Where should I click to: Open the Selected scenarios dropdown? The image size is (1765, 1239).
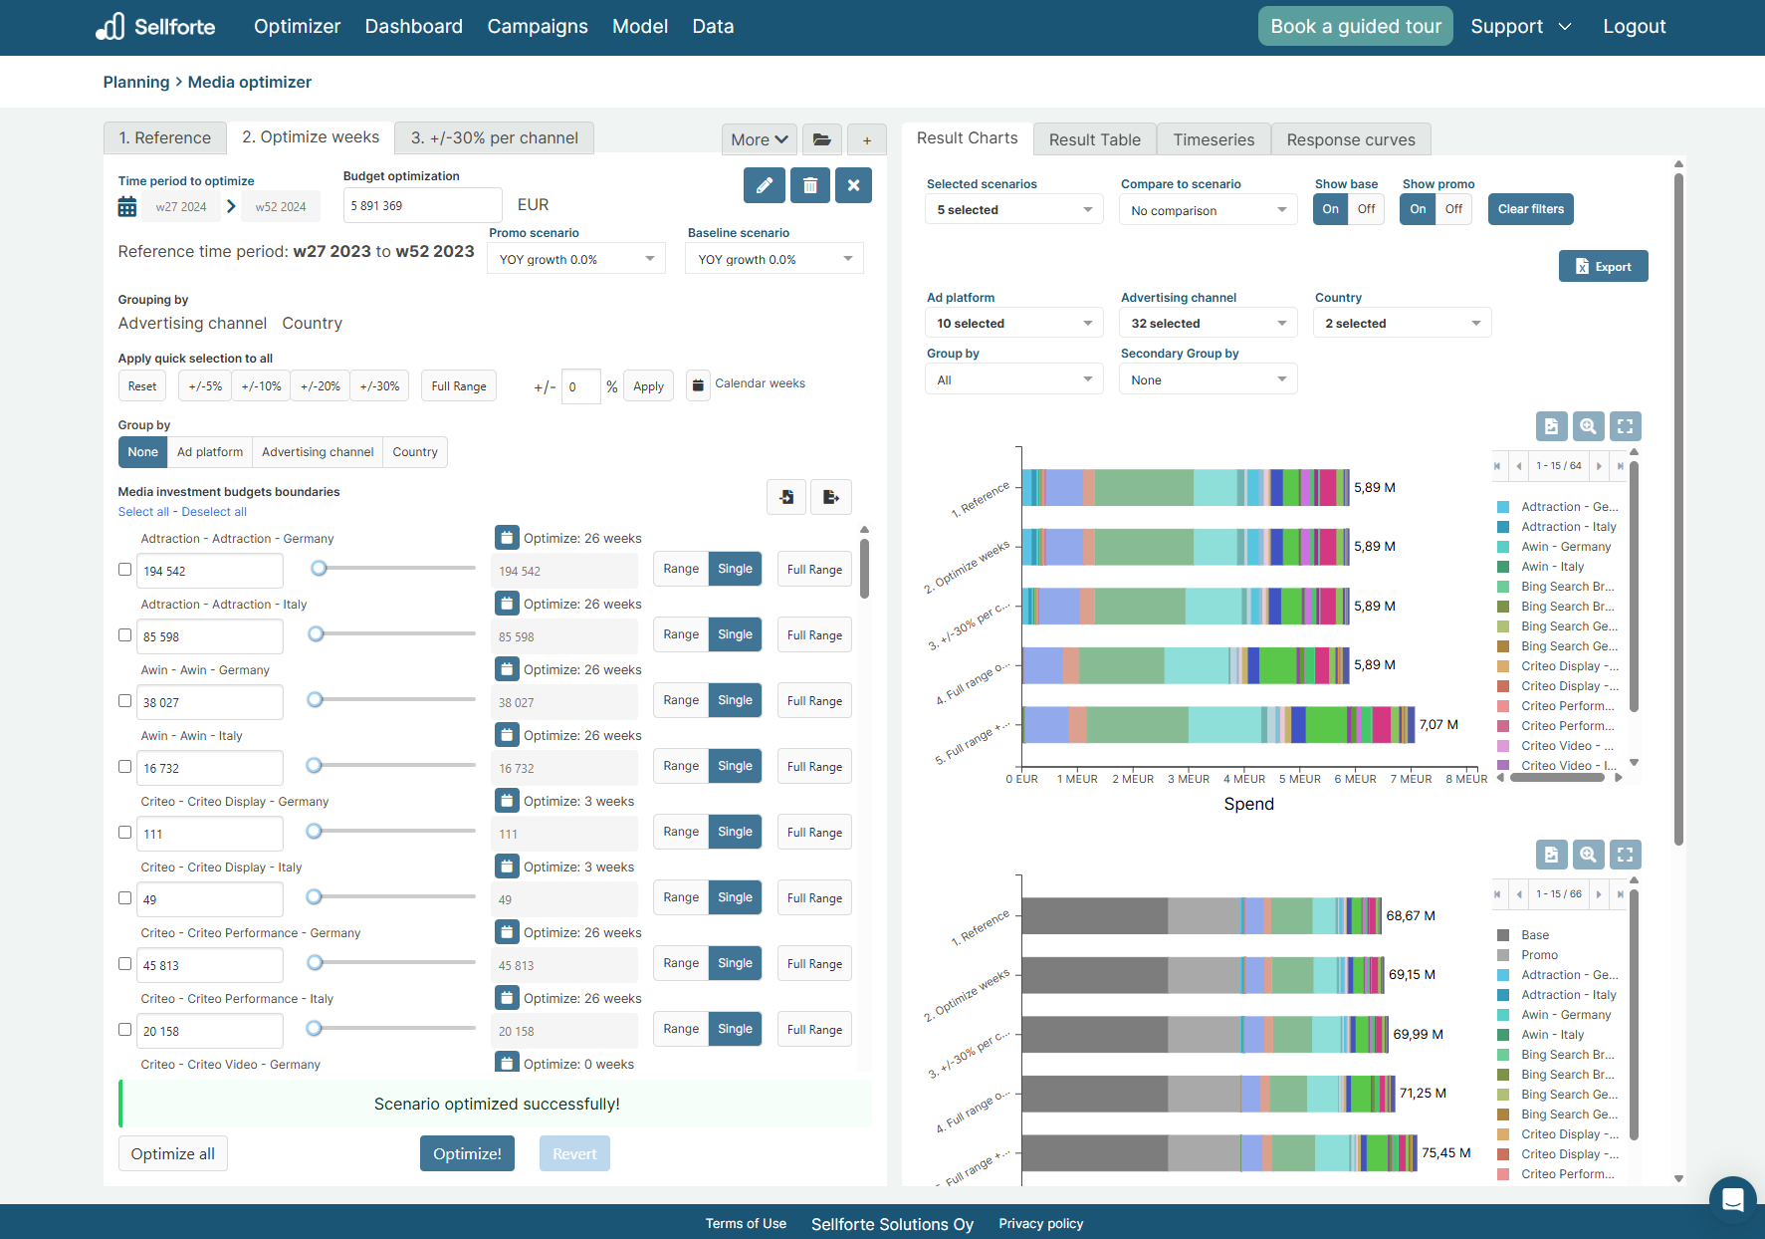[x=1014, y=210]
